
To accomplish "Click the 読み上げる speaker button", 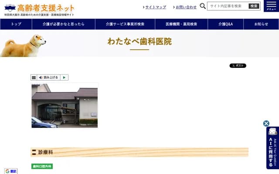I will [48, 77].
